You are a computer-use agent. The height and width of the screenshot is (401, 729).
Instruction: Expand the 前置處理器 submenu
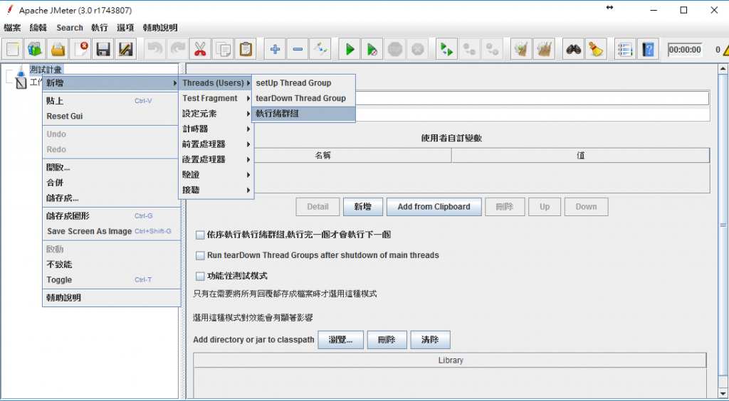click(x=216, y=144)
